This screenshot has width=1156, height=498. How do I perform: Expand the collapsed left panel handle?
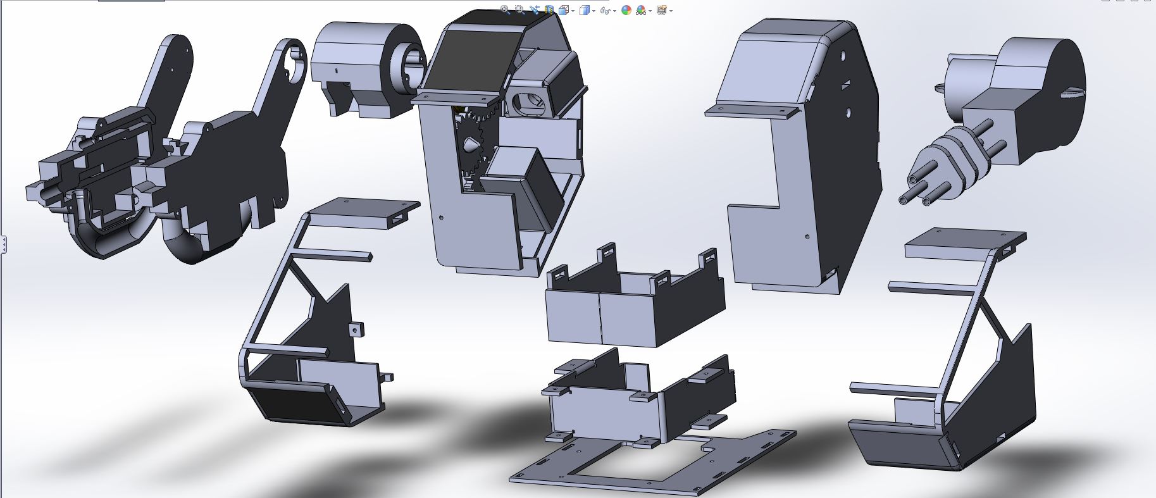click(x=3, y=244)
